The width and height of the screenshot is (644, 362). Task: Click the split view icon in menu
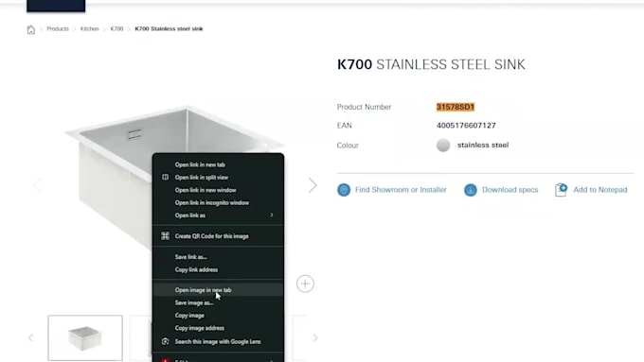(165, 177)
